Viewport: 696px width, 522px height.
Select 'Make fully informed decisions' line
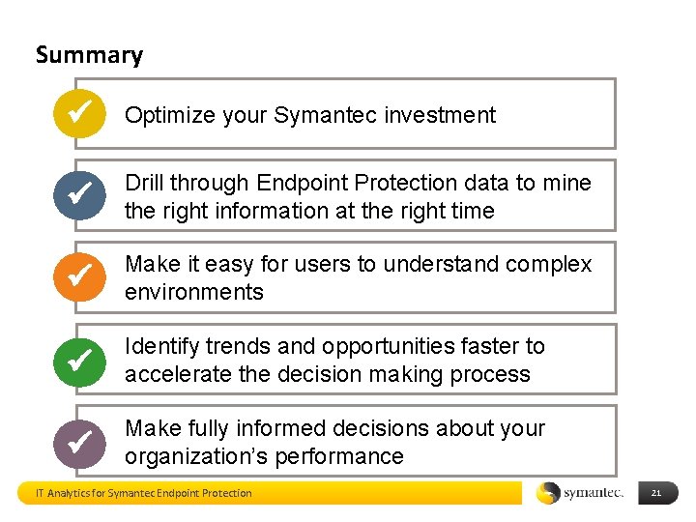334,428
